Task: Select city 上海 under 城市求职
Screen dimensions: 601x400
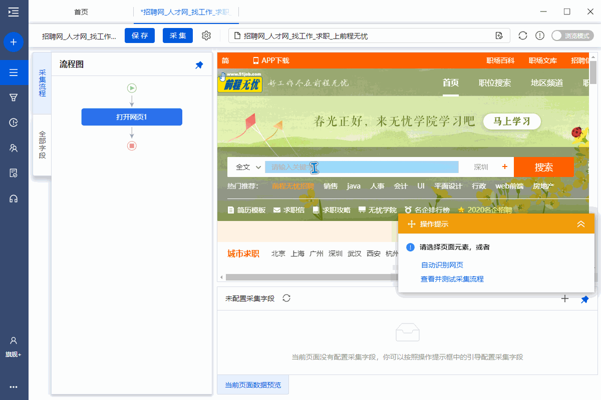Action: click(x=297, y=253)
